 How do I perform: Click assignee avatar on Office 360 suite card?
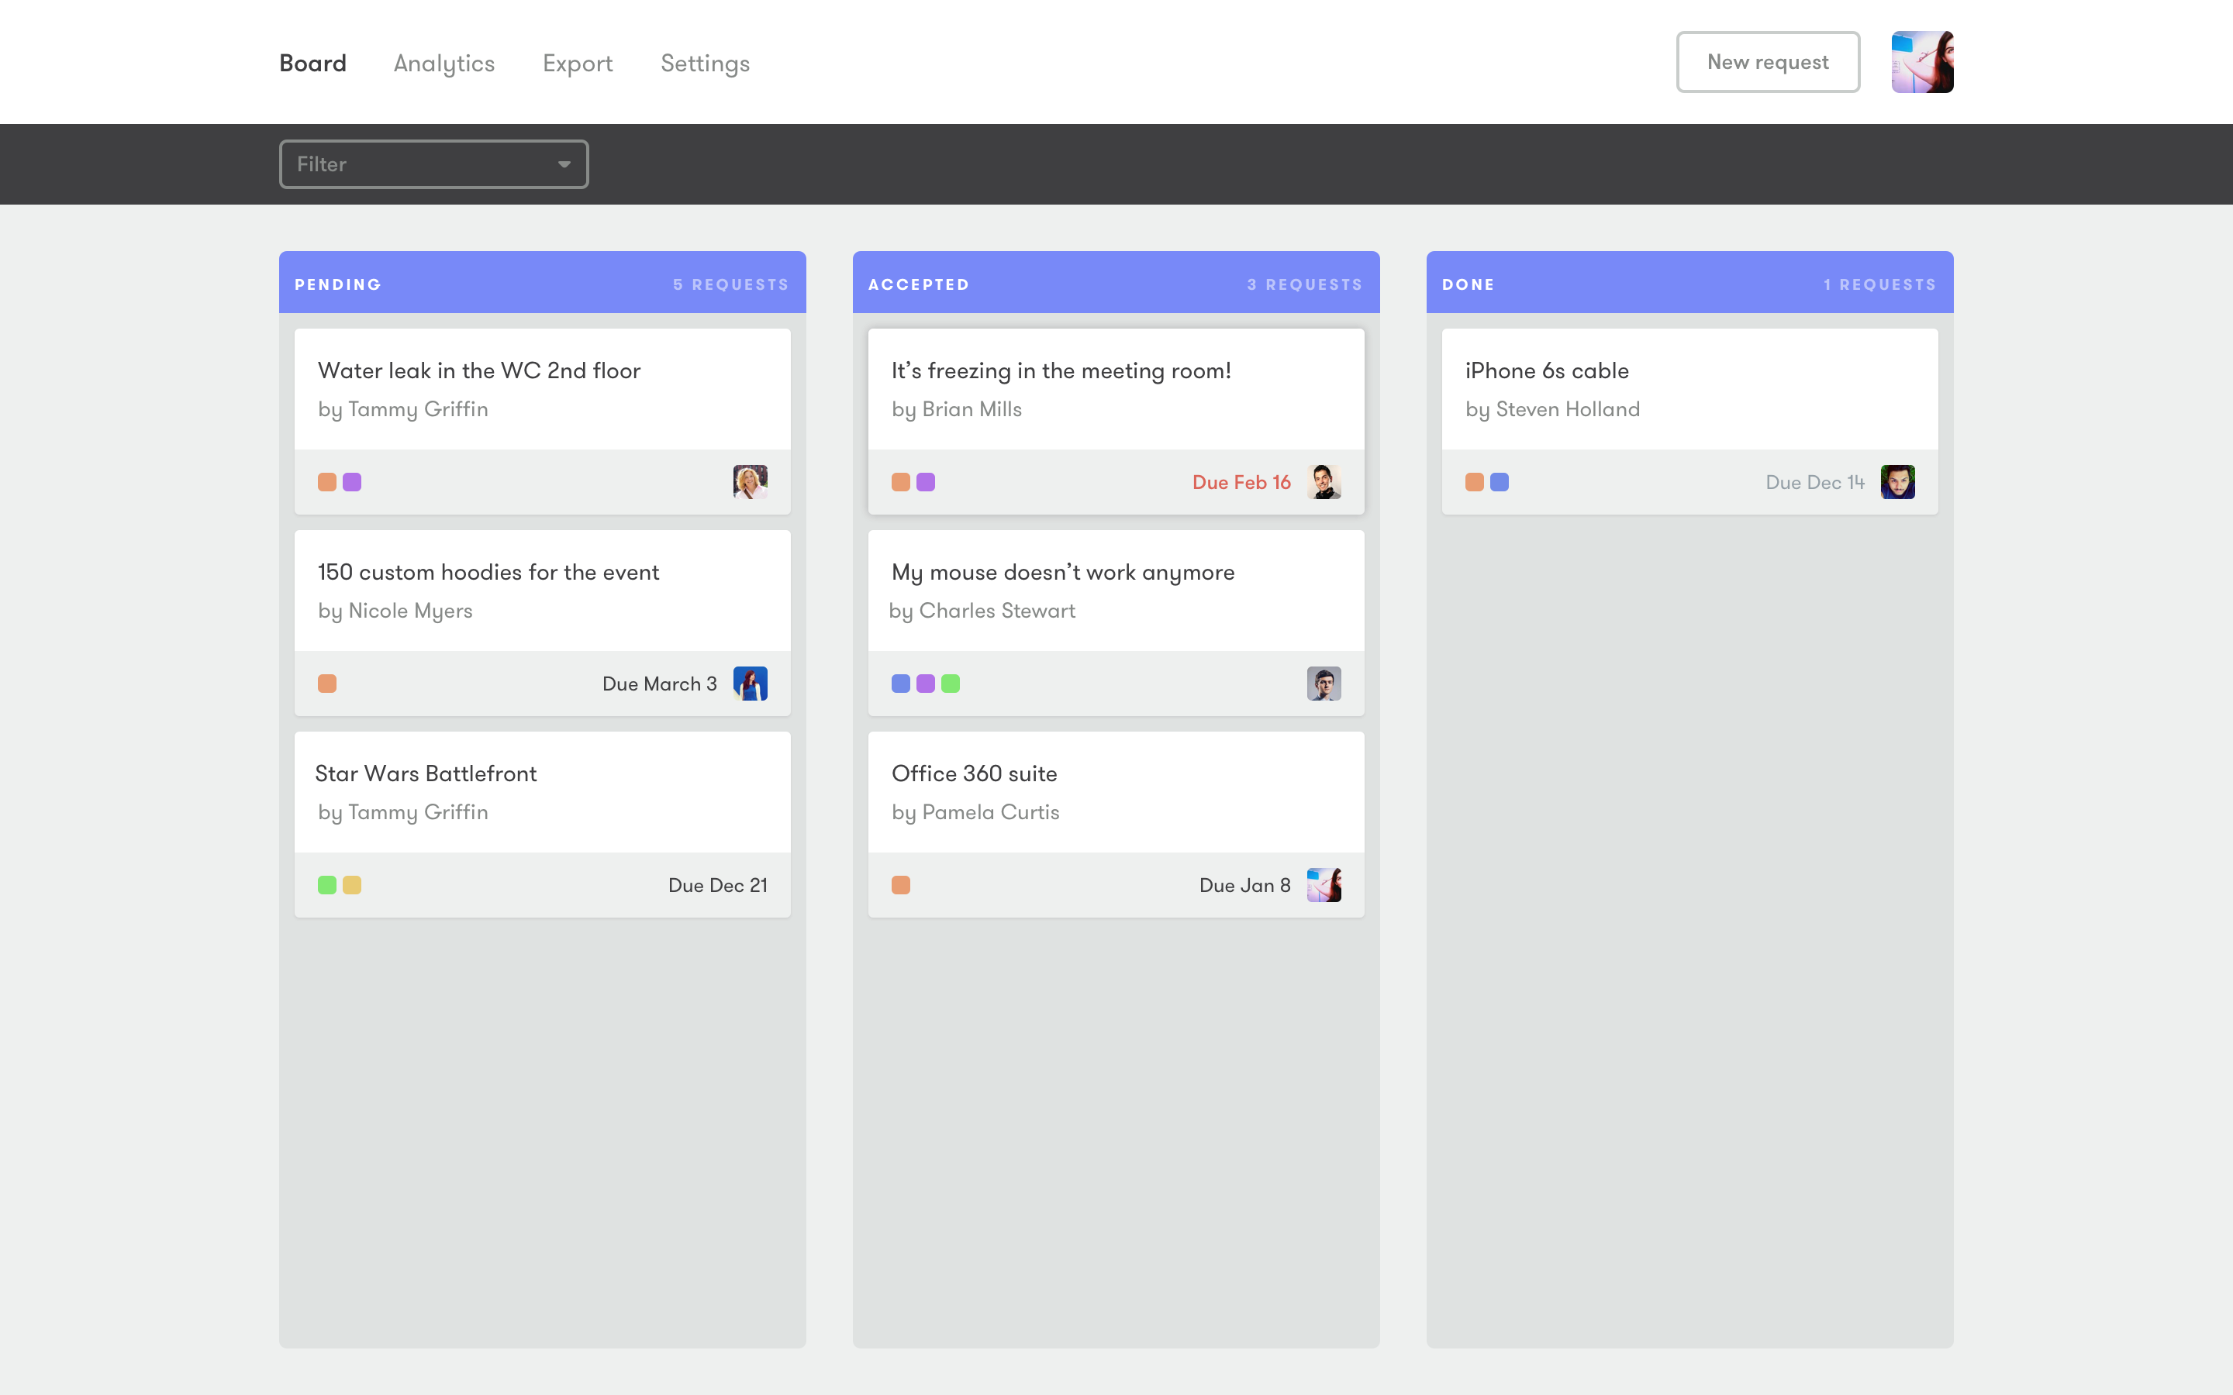click(1324, 885)
